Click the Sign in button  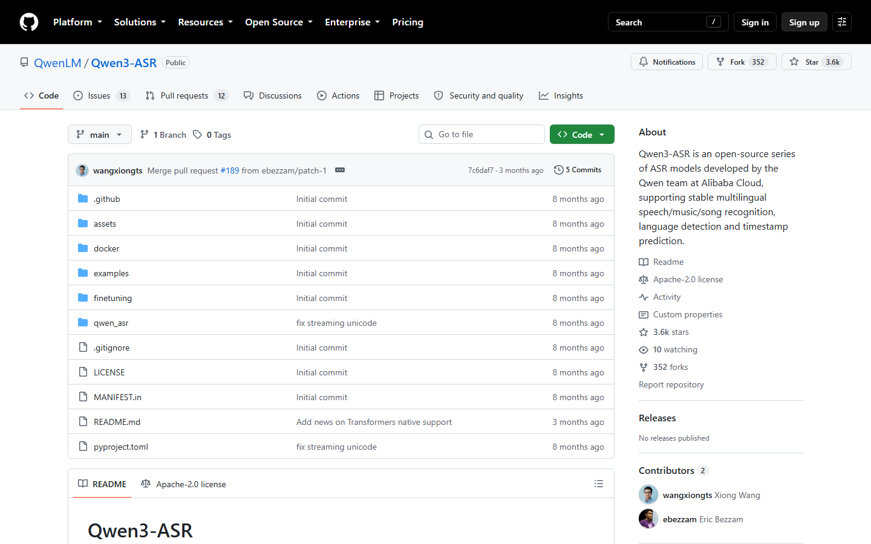click(755, 22)
